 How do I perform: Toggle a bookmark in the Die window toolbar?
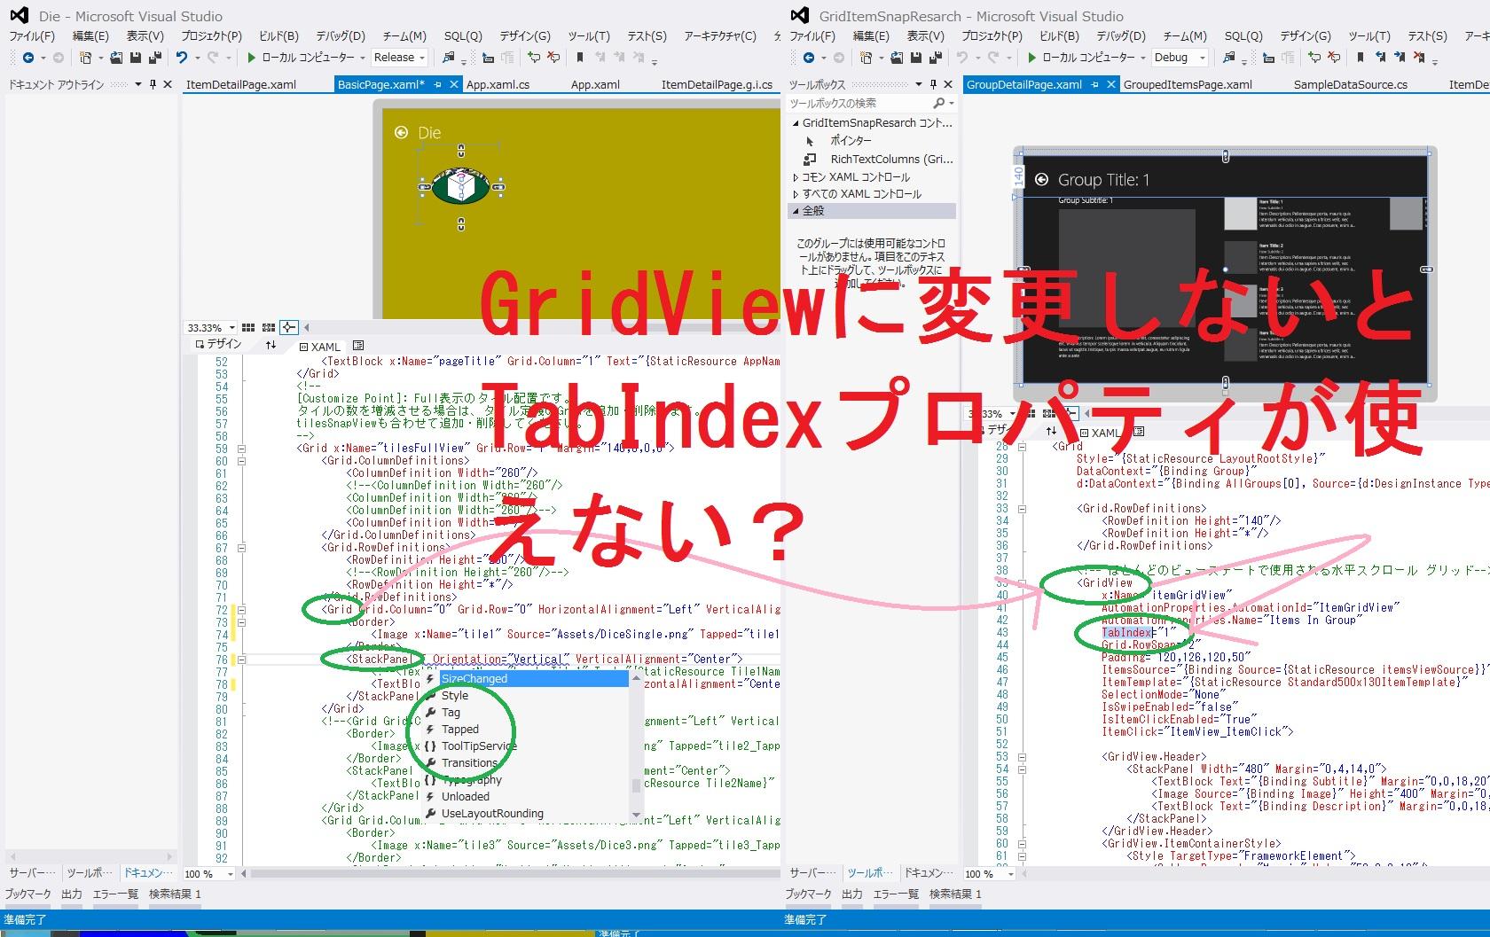click(580, 58)
